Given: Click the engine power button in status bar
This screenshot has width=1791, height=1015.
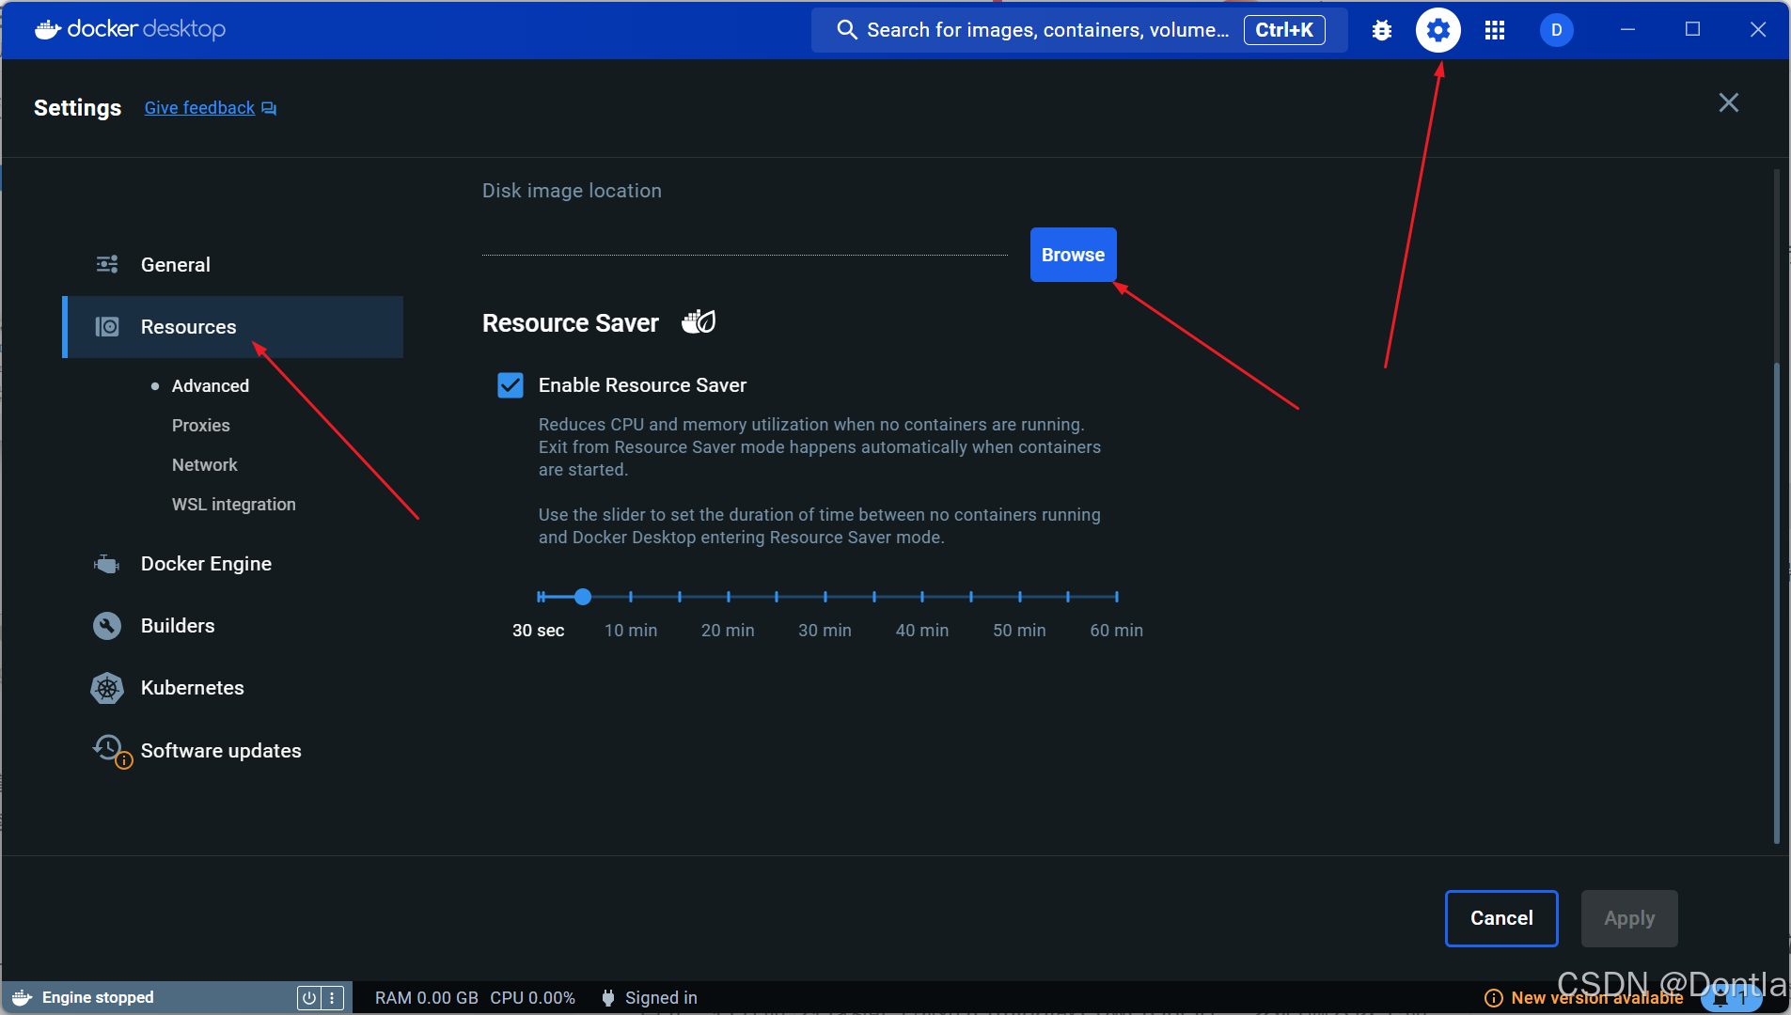Looking at the screenshot, I should click(x=308, y=998).
